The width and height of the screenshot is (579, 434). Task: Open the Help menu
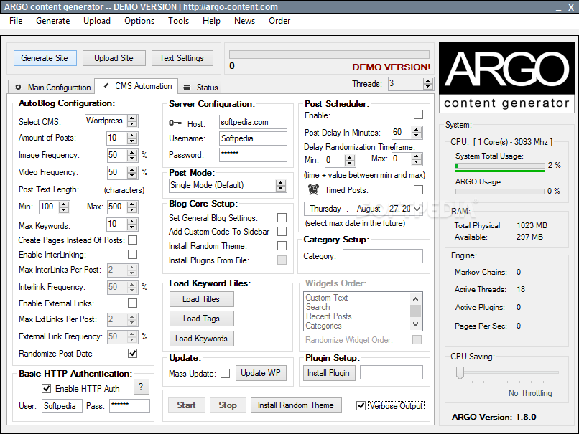(211, 21)
